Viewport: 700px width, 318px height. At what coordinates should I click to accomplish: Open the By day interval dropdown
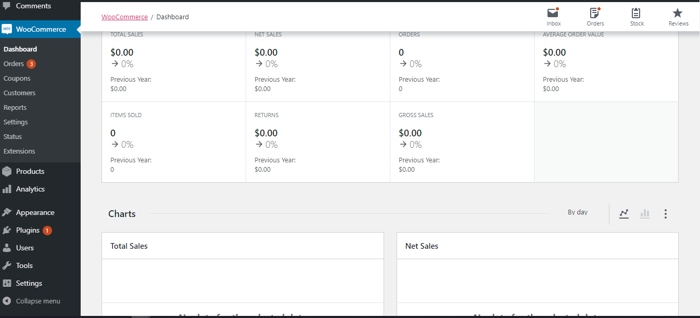coord(578,212)
